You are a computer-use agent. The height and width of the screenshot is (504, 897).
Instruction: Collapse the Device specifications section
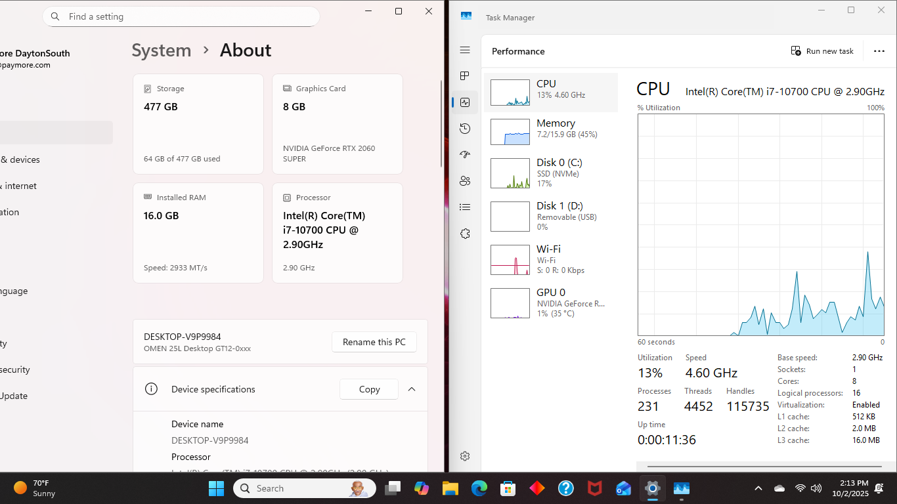pyautogui.click(x=412, y=389)
